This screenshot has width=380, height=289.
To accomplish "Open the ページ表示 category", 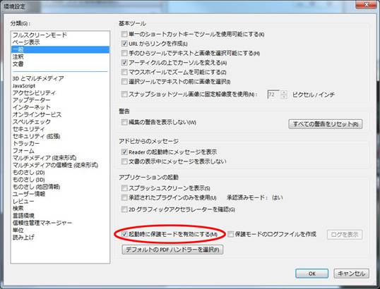I will coord(26,42).
